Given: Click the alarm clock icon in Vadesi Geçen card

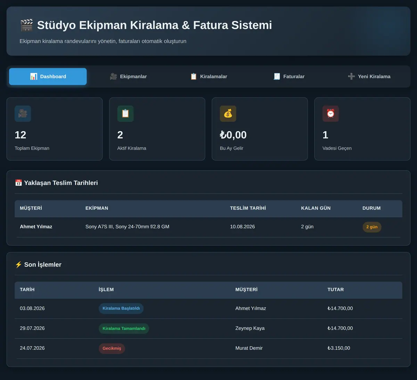Looking at the screenshot, I should (330, 114).
